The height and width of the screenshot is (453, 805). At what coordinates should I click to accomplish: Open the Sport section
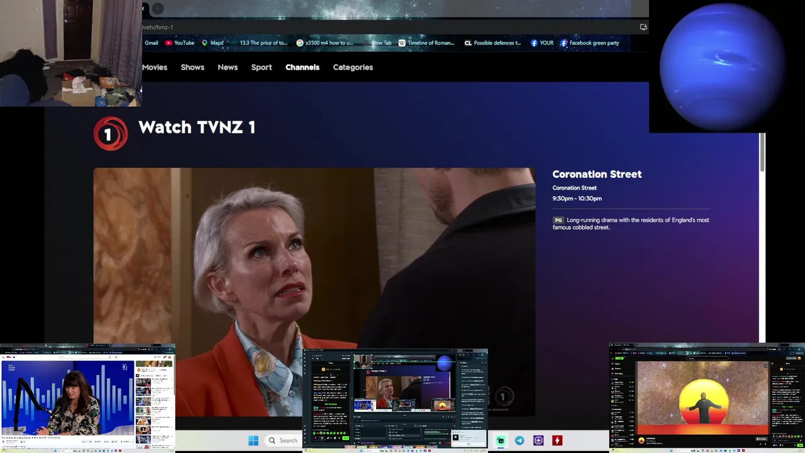262,67
